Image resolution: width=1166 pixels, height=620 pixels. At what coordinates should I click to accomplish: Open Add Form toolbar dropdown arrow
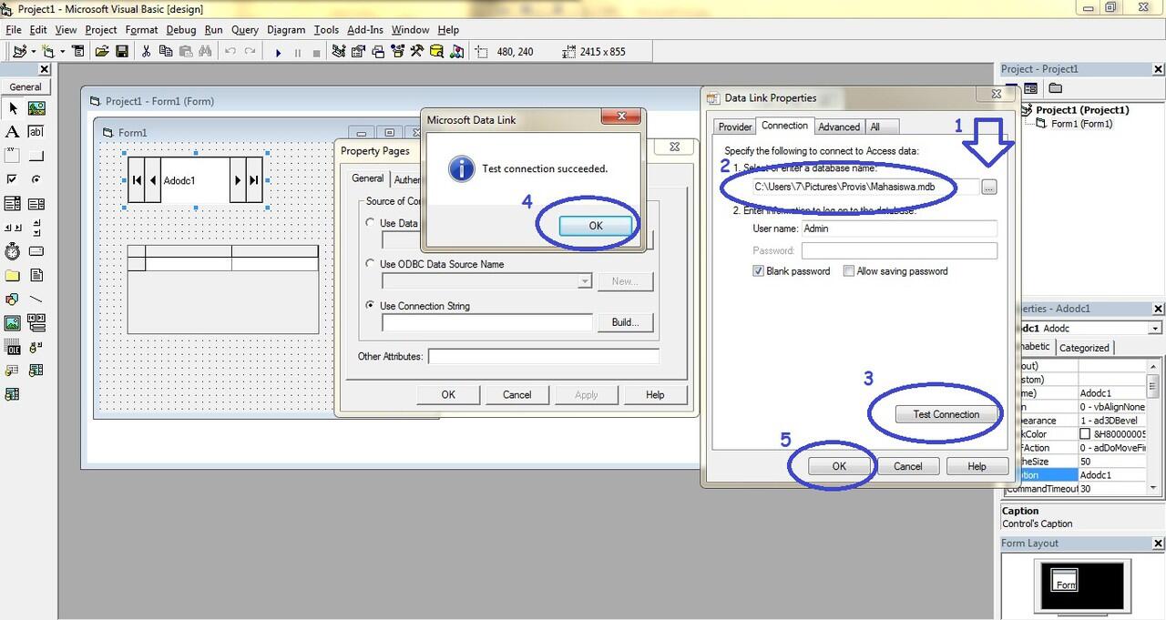click(62, 52)
